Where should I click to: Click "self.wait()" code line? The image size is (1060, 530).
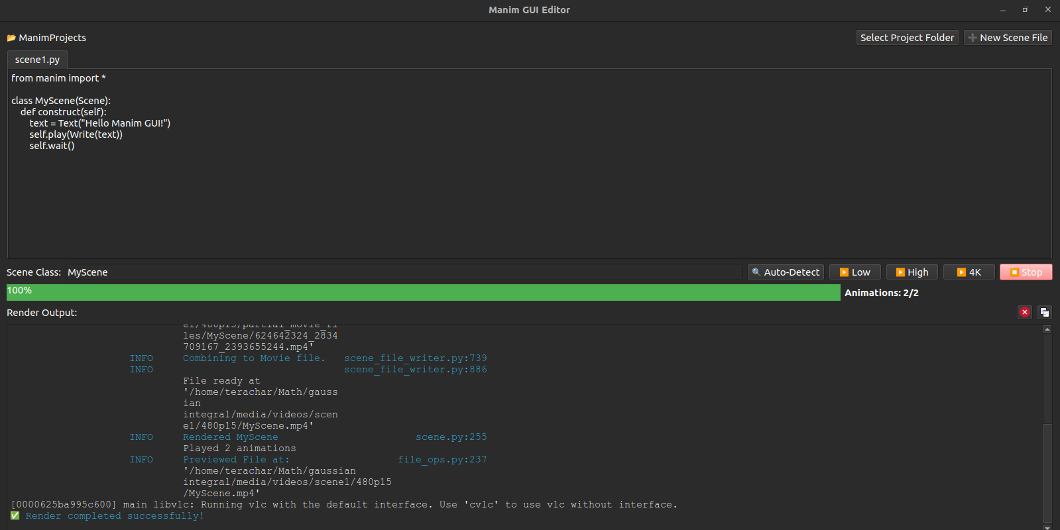point(52,146)
